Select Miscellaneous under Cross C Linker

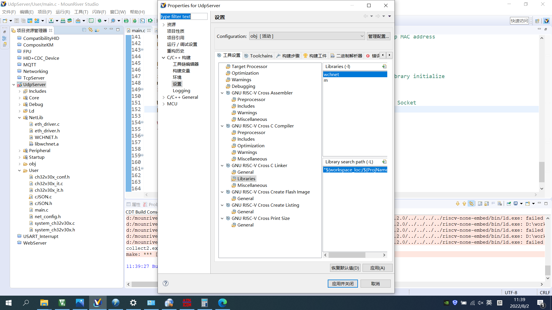click(x=252, y=185)
